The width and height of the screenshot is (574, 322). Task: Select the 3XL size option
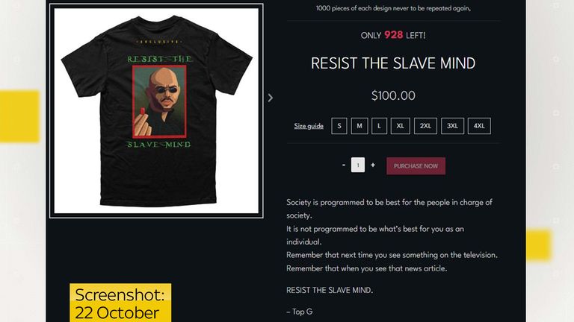[x=452, y=126]
